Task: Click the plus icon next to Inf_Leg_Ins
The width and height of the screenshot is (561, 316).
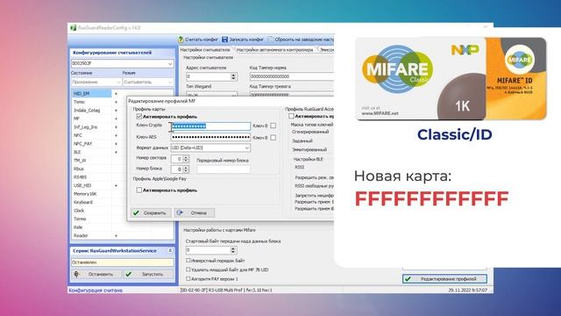Action: (116, 127)
